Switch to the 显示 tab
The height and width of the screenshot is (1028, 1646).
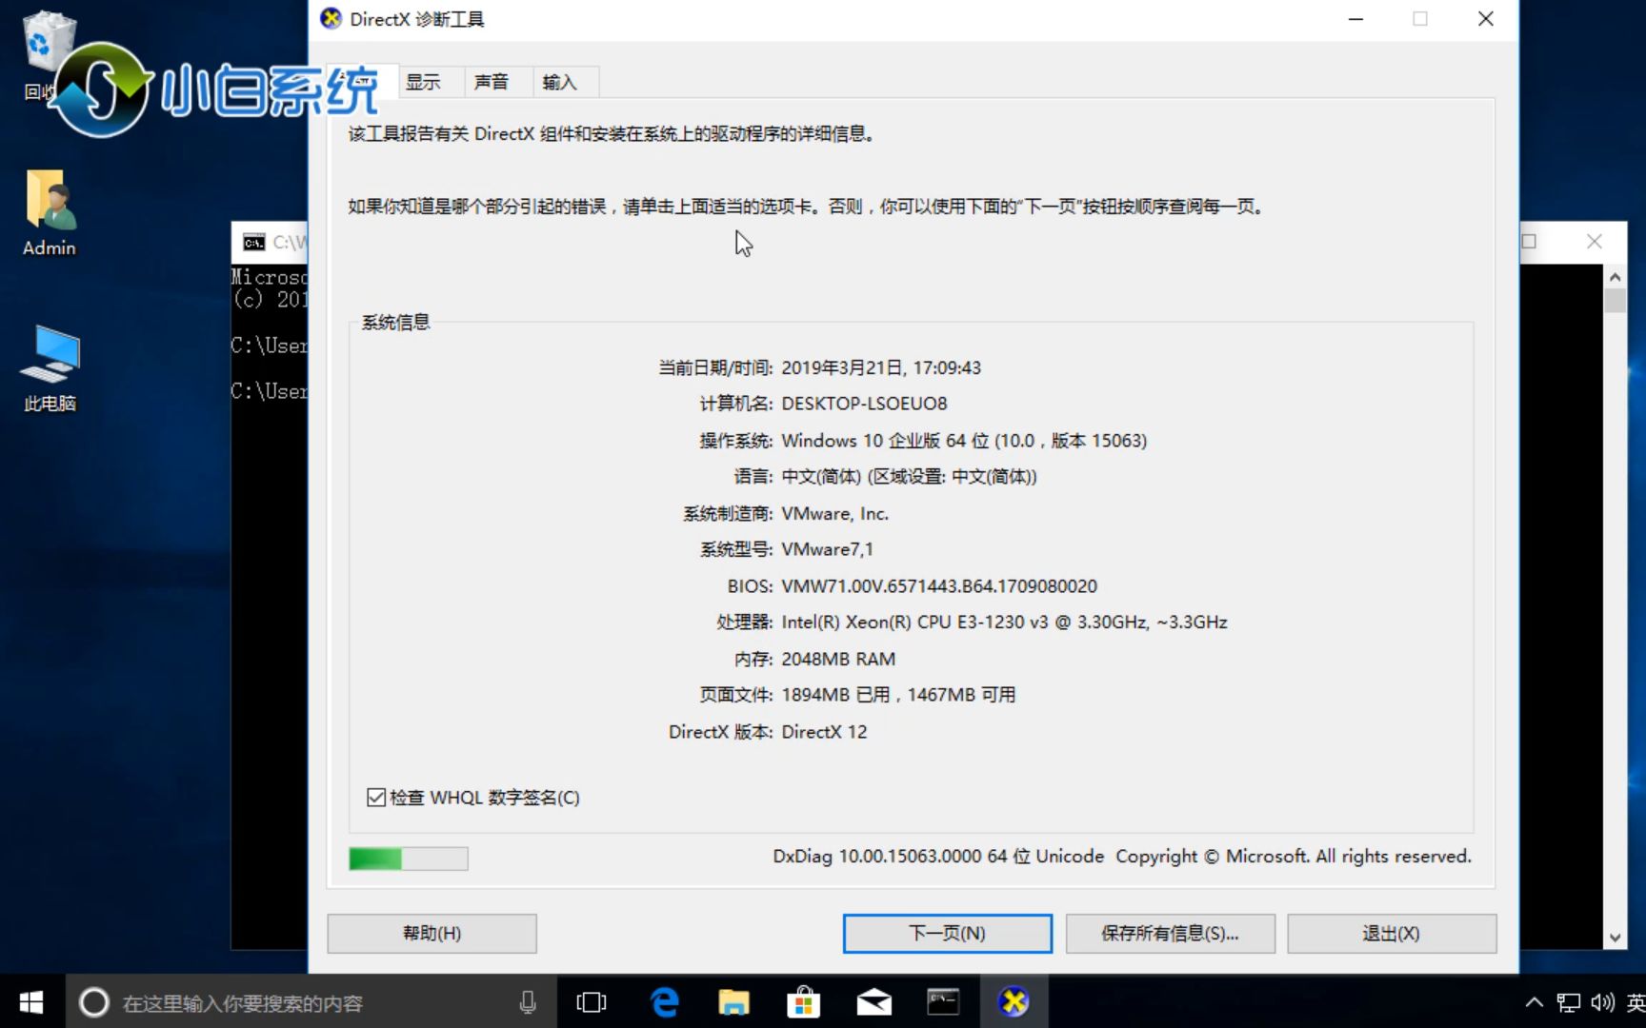tap(423, 82)
